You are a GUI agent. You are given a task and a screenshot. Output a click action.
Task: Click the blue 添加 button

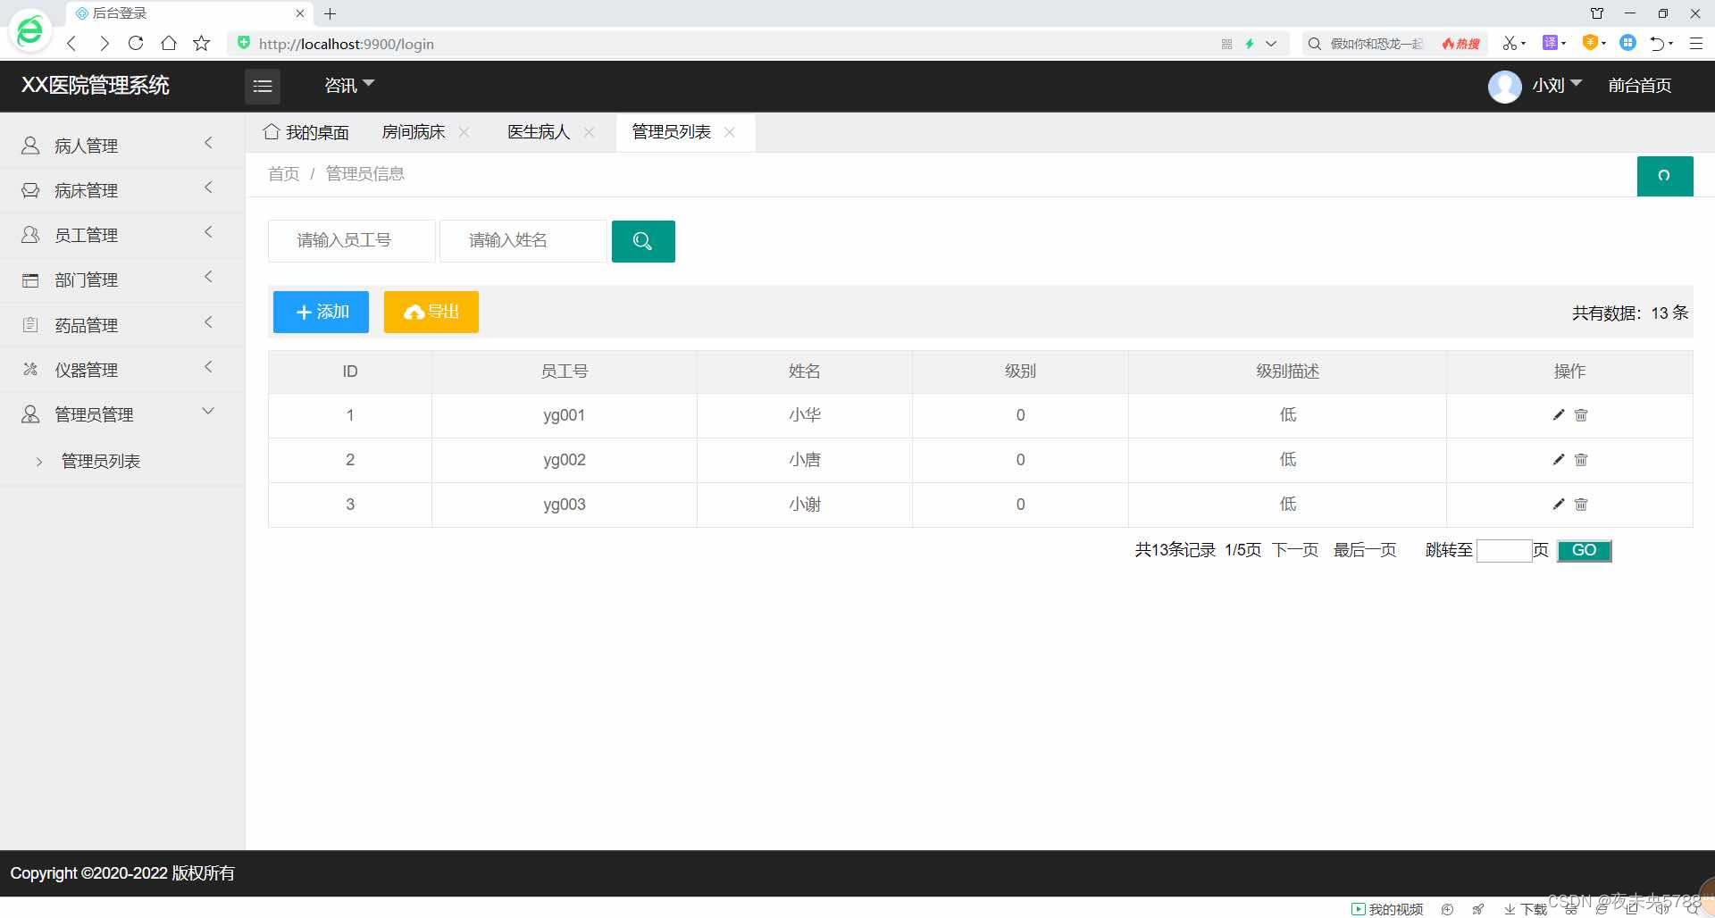click(321, 312)
